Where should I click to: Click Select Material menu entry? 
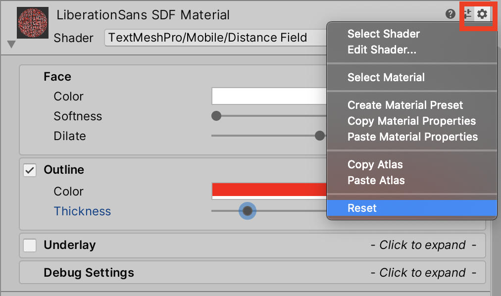pyautogui.click(x=386, y=78)
